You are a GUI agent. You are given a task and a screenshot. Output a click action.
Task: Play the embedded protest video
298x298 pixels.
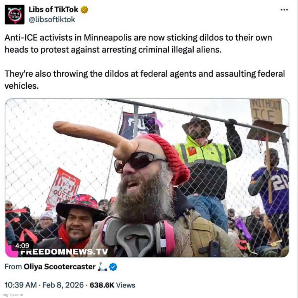click(x=147, y=178)
